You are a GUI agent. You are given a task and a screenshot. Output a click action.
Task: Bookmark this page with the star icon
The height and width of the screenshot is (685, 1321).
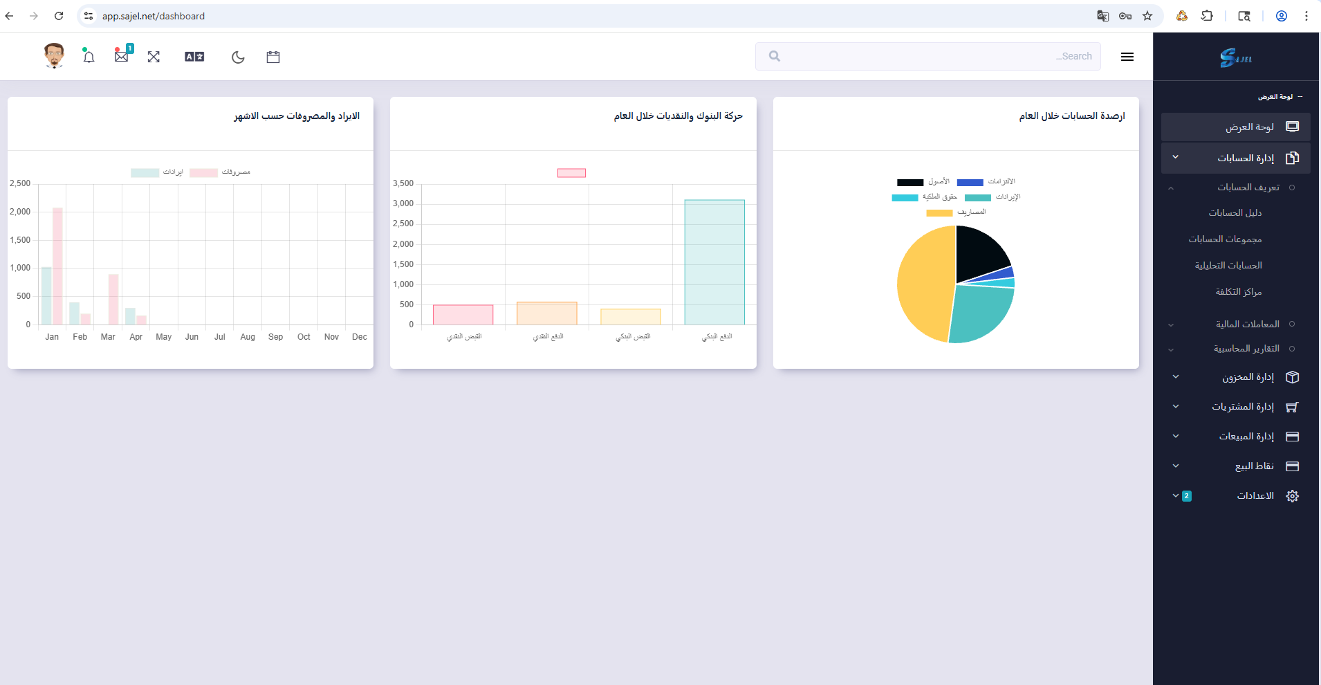pyautogui.click(x=1147, y=16)
